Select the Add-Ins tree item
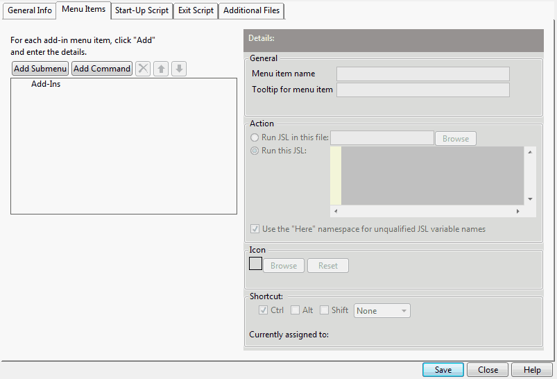Viewport: 557px width, 379px height. [46, 85]
